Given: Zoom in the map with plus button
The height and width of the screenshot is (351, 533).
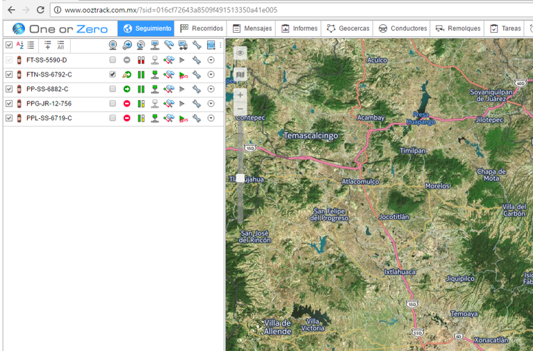Looking at the screenshot, I should (x=240, y=95).
